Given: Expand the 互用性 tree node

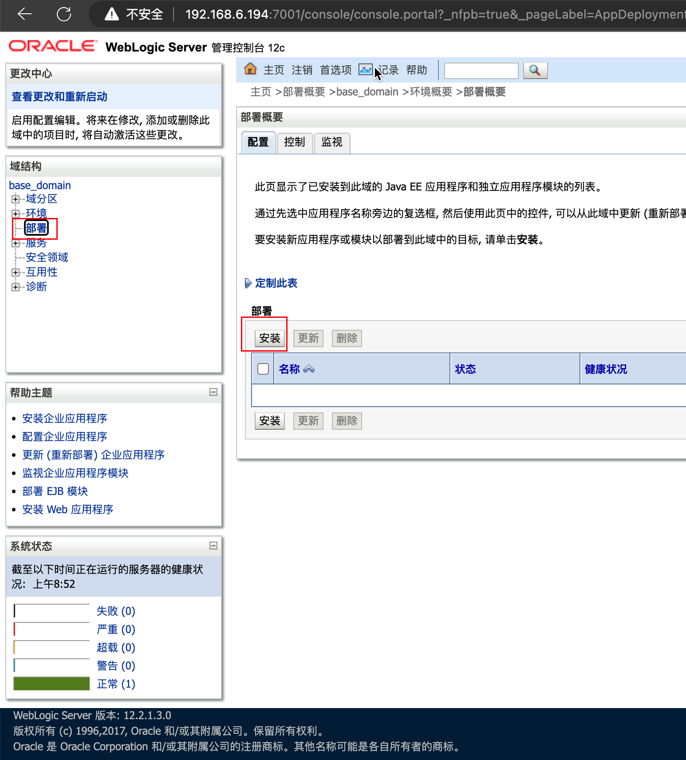Looking at the screenshot, I should [x=16, y=272].
